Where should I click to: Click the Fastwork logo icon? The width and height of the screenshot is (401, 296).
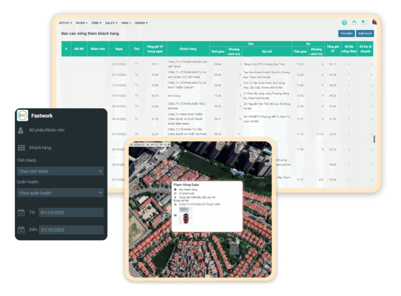[23, 116]
